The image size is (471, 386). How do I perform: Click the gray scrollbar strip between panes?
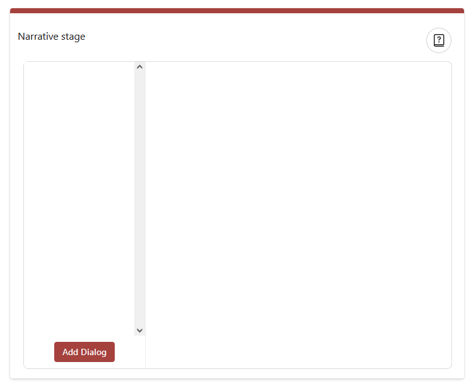point(139,199)
